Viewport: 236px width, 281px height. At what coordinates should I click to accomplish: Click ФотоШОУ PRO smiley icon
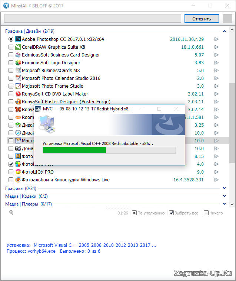click(18, 172)
